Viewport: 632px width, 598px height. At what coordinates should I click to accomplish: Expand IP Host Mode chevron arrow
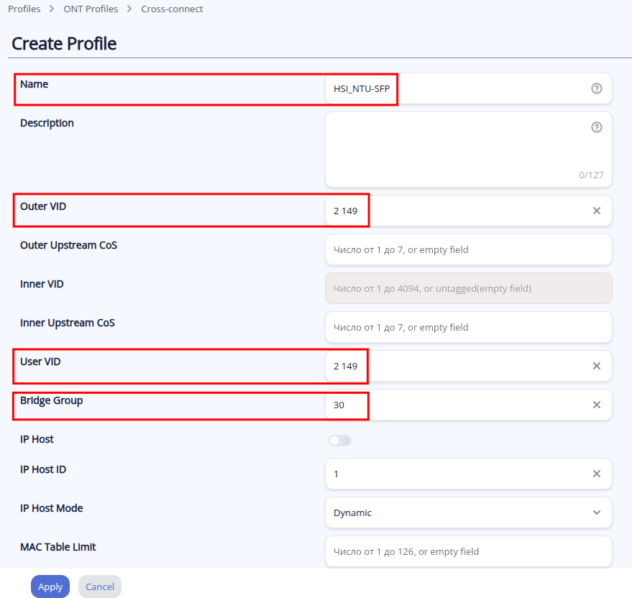[x=596, y=512]
